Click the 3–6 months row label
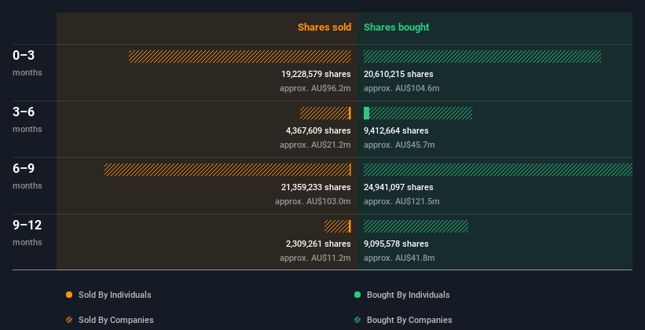This screenshot has height=330, width=645. tap(27, 119)
